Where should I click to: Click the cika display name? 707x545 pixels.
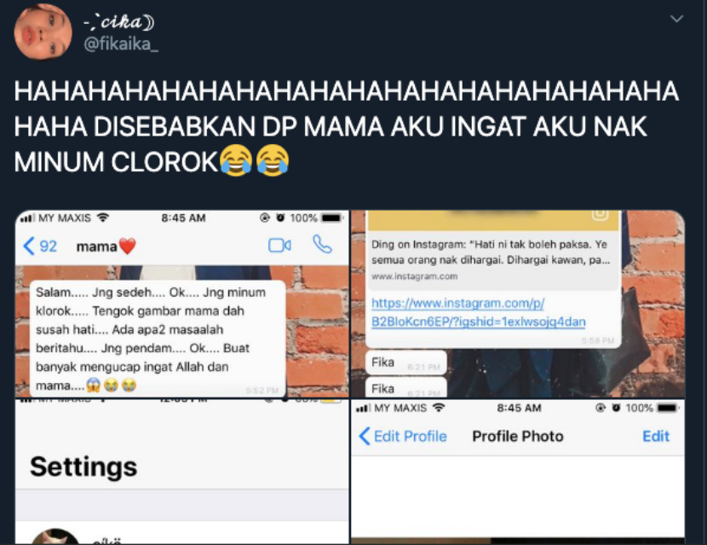119,21
